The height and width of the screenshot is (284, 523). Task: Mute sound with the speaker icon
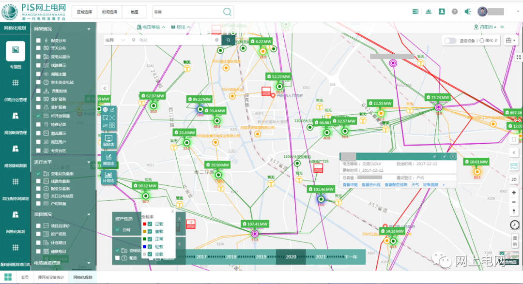468,12
